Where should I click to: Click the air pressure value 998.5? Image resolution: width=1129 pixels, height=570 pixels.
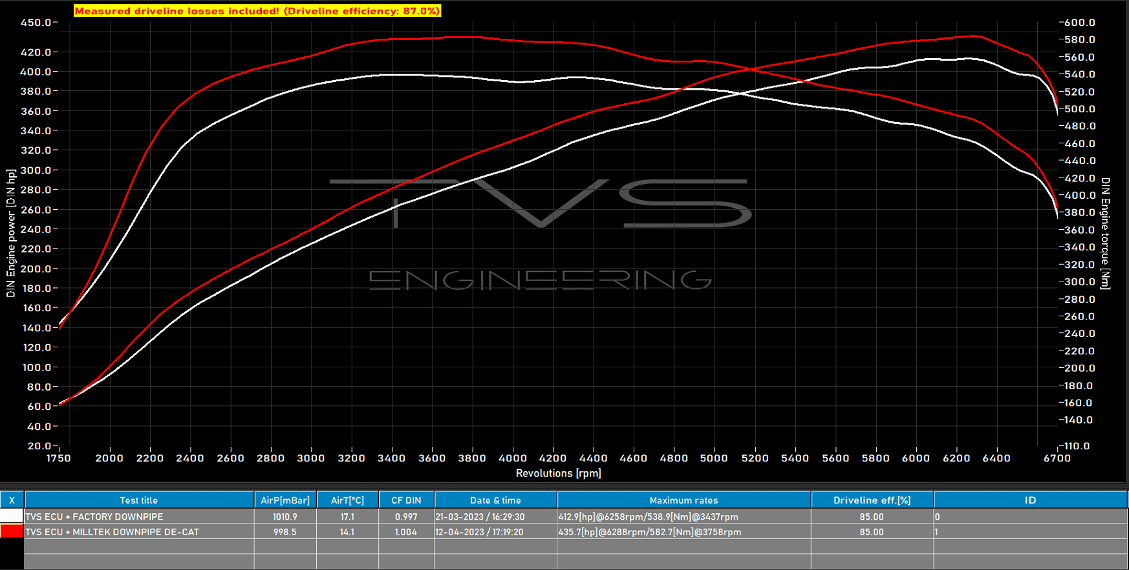coord(285,533)
